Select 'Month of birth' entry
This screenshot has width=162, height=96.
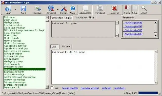click(x=11, y=35)
